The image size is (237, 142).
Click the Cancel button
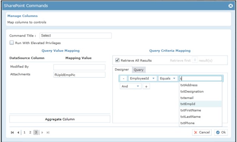[x=202, y=132]
